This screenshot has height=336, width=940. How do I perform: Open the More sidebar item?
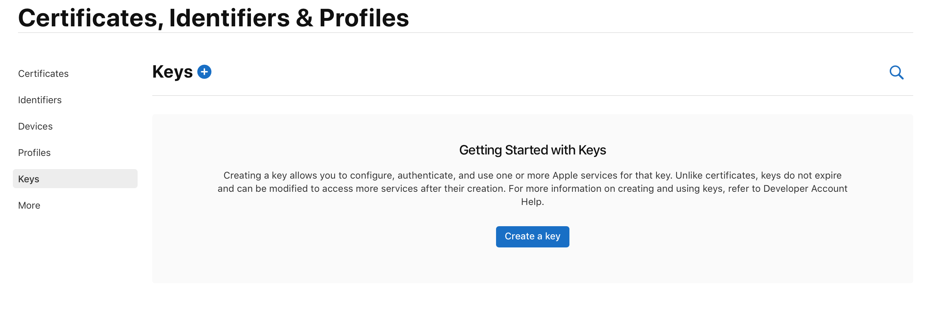[29, 205]
